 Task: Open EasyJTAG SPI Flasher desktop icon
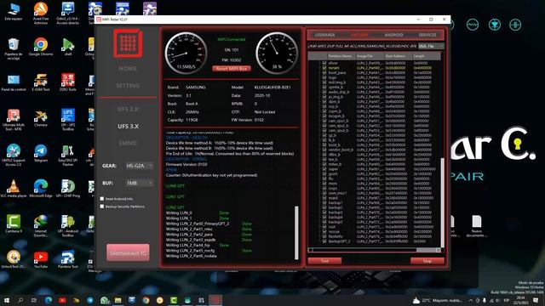point(68,156)
